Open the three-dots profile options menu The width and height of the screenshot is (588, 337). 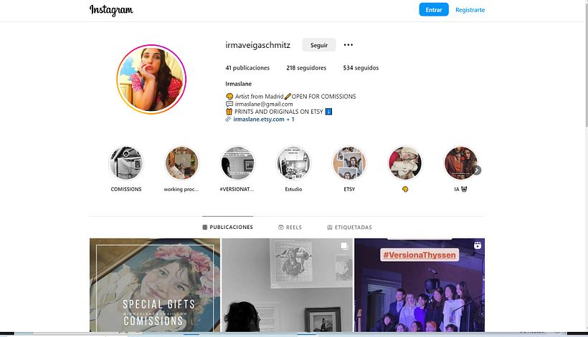click(348, 45)
